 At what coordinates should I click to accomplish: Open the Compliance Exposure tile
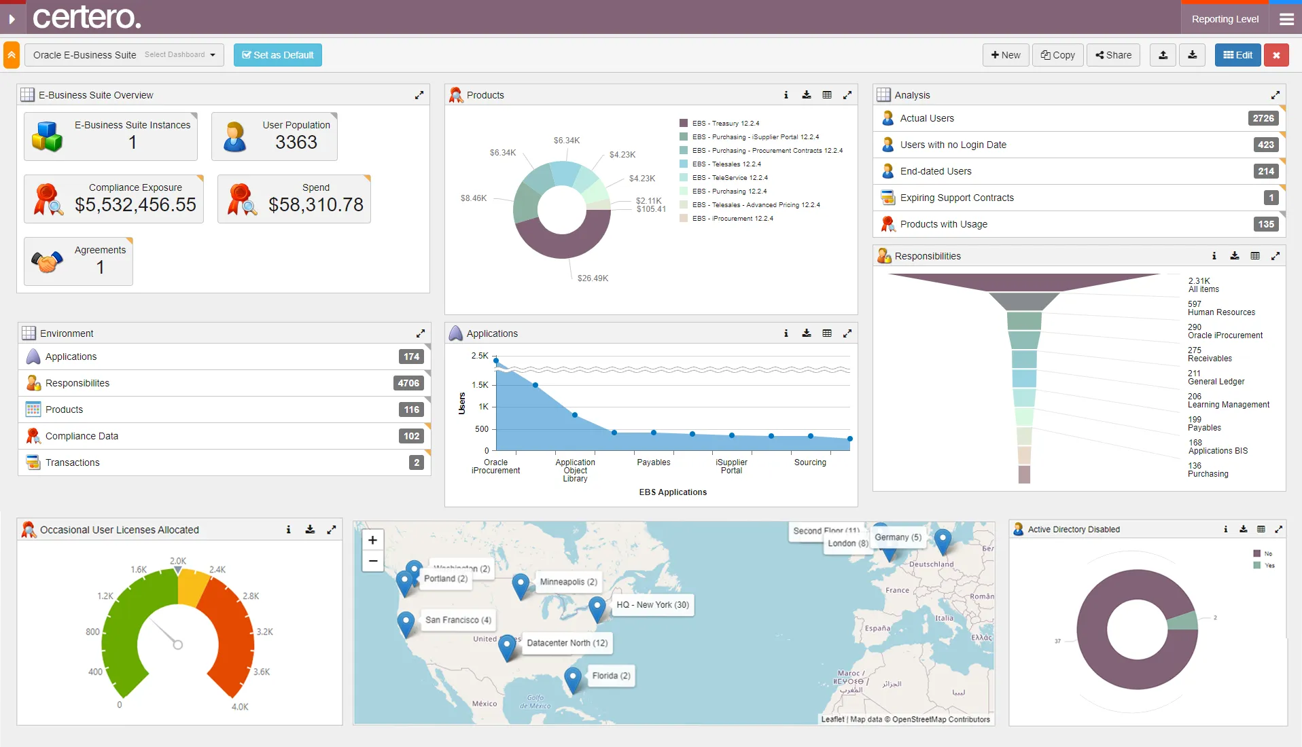113,198
